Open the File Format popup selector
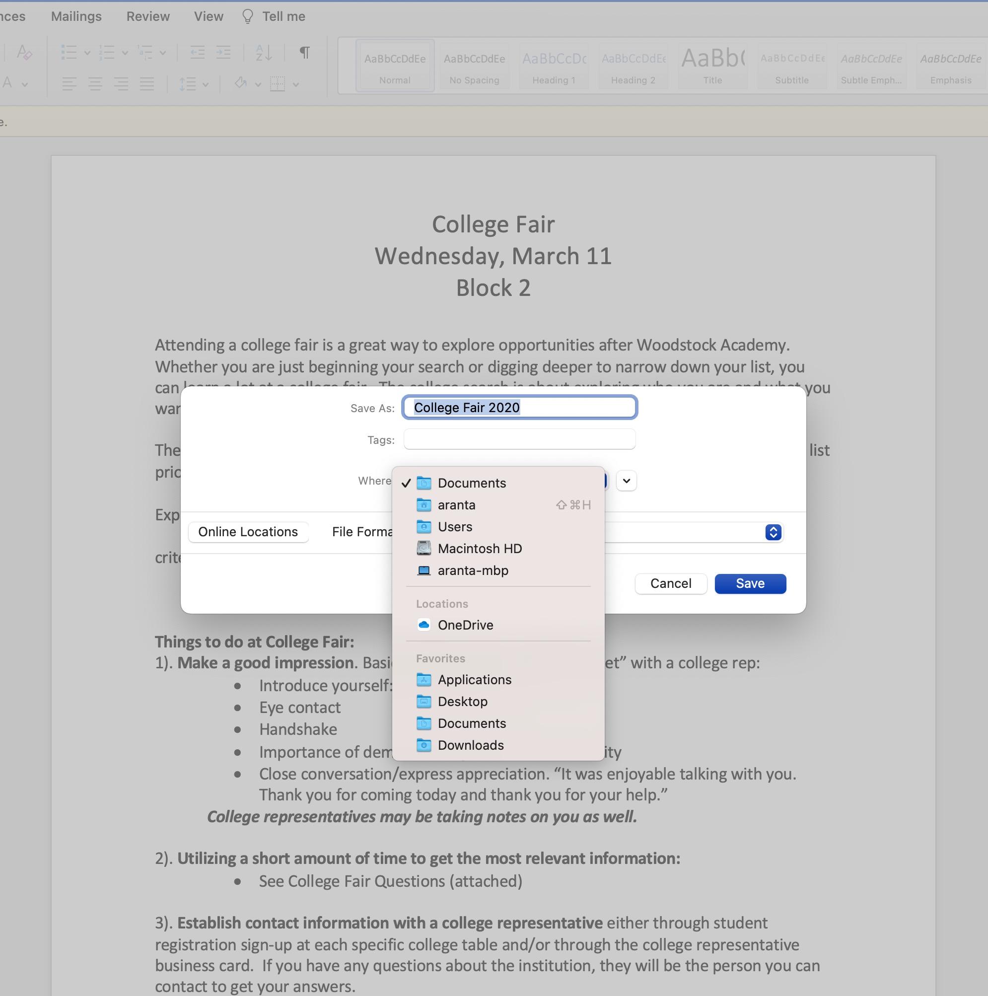The image size is (988, 996). (773, 532)
